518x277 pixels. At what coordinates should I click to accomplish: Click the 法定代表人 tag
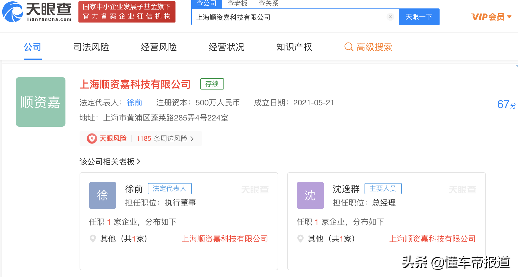(170, 189)
